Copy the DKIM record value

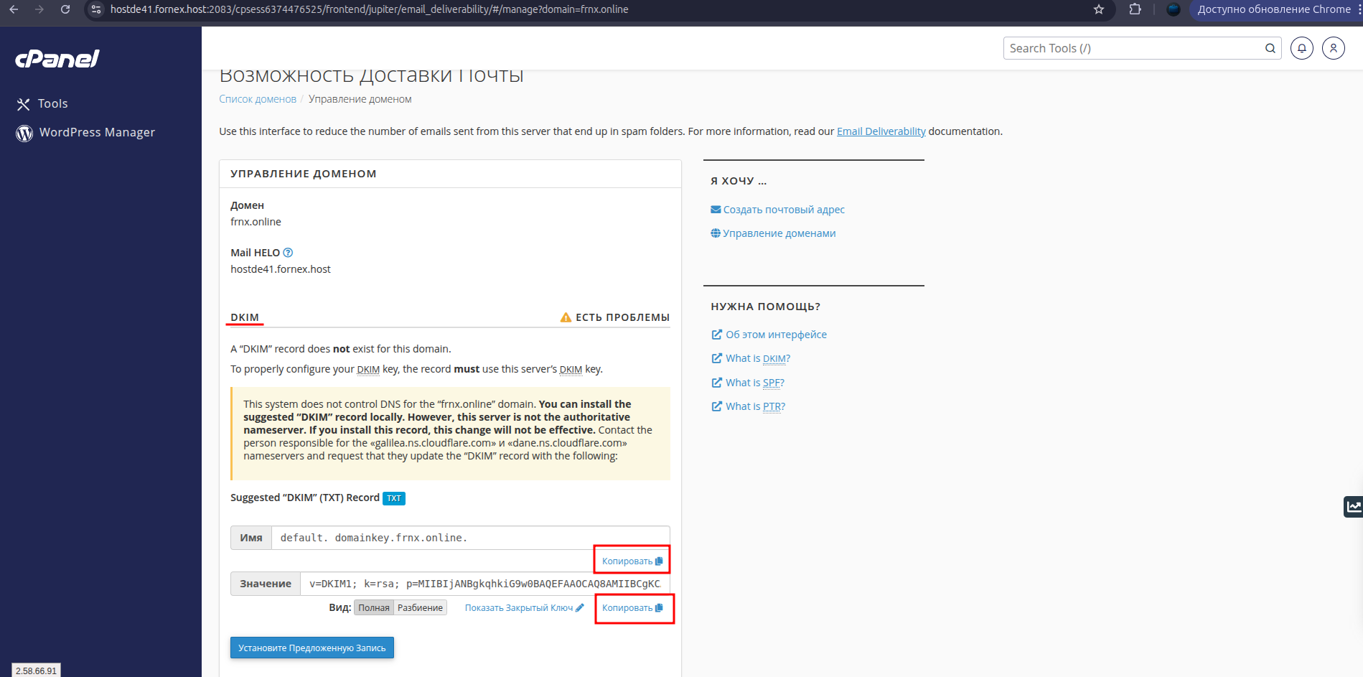632,608
